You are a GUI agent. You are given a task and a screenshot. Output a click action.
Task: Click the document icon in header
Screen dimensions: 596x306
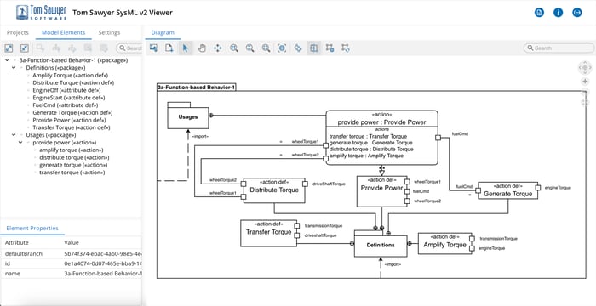pyautogui.click(x=539, y=13)
